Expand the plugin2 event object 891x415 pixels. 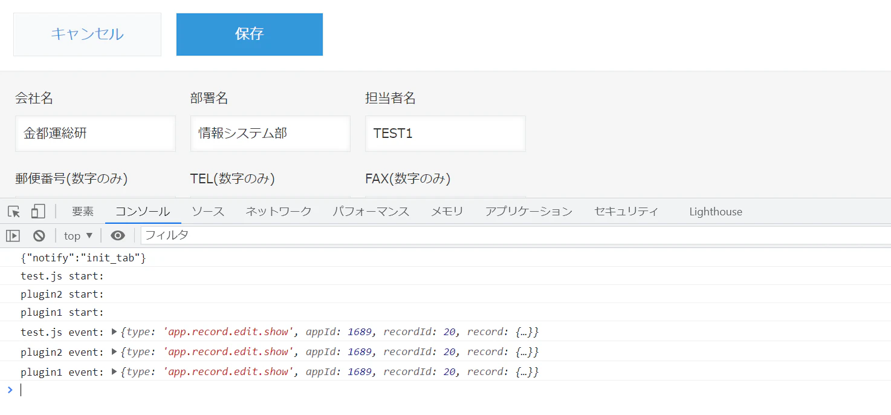point(115,351)
